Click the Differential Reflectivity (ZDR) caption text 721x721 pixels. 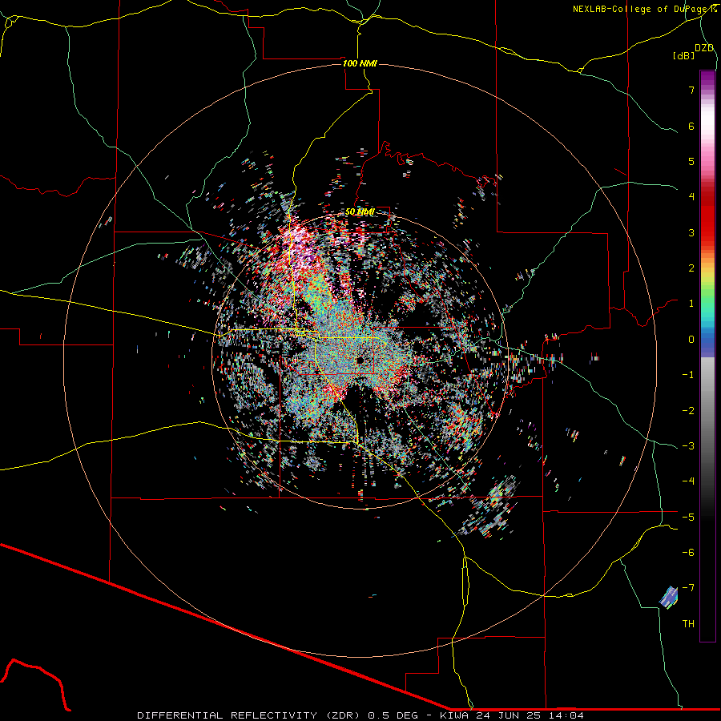250,715
